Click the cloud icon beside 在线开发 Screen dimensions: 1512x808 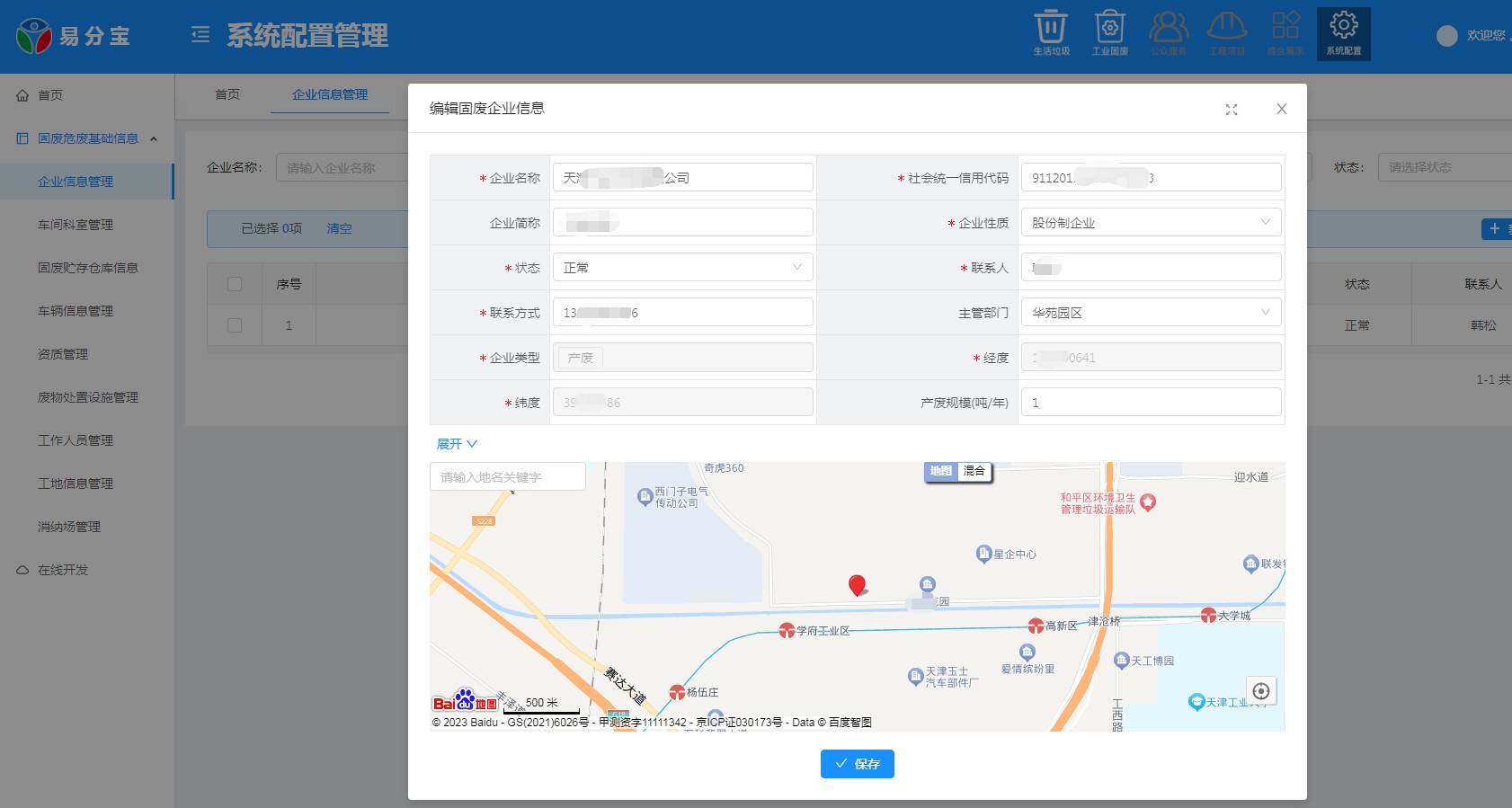[x=22, y=570]
